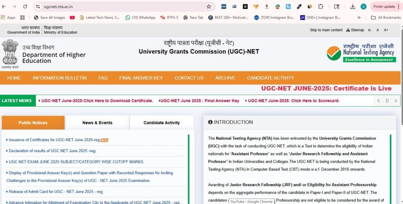Show next news with the ticker right arrow
Viewport: 403px width, 204px height.
[396, 101]
